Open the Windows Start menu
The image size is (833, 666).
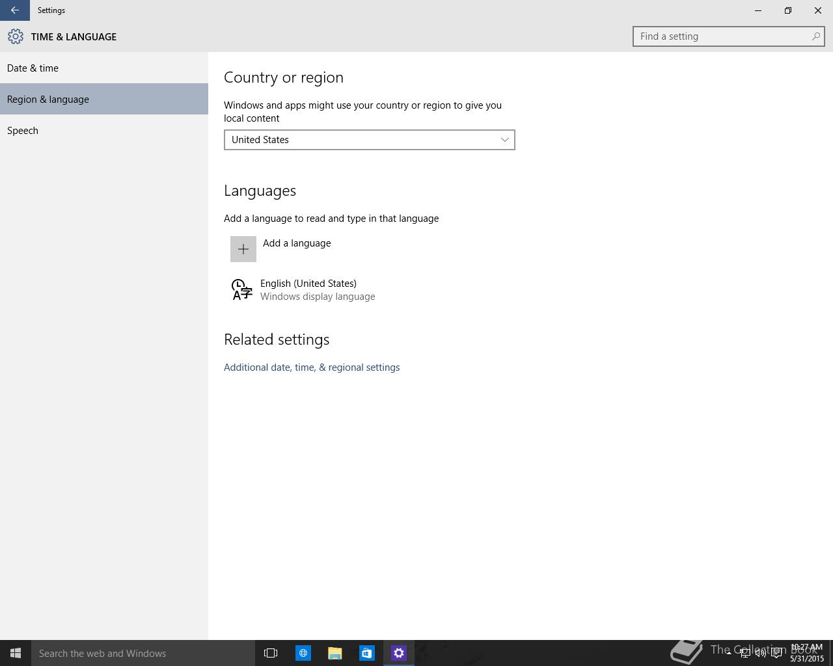[16, 653]
